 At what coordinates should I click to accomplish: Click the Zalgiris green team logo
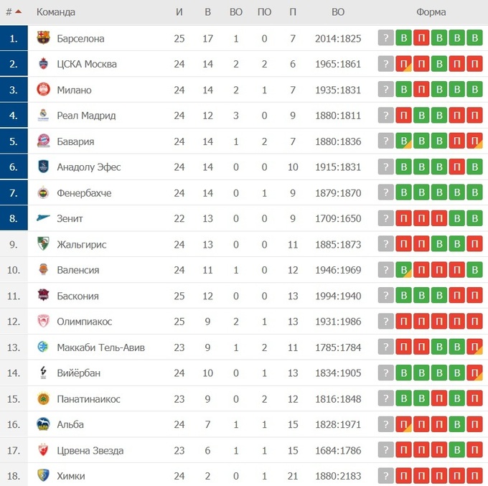click(x=43, y=244)
